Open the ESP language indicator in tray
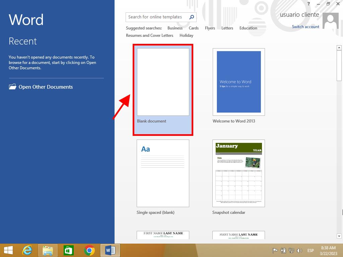The width and height of the screenshot is (343, 257). tap(311, 251)
